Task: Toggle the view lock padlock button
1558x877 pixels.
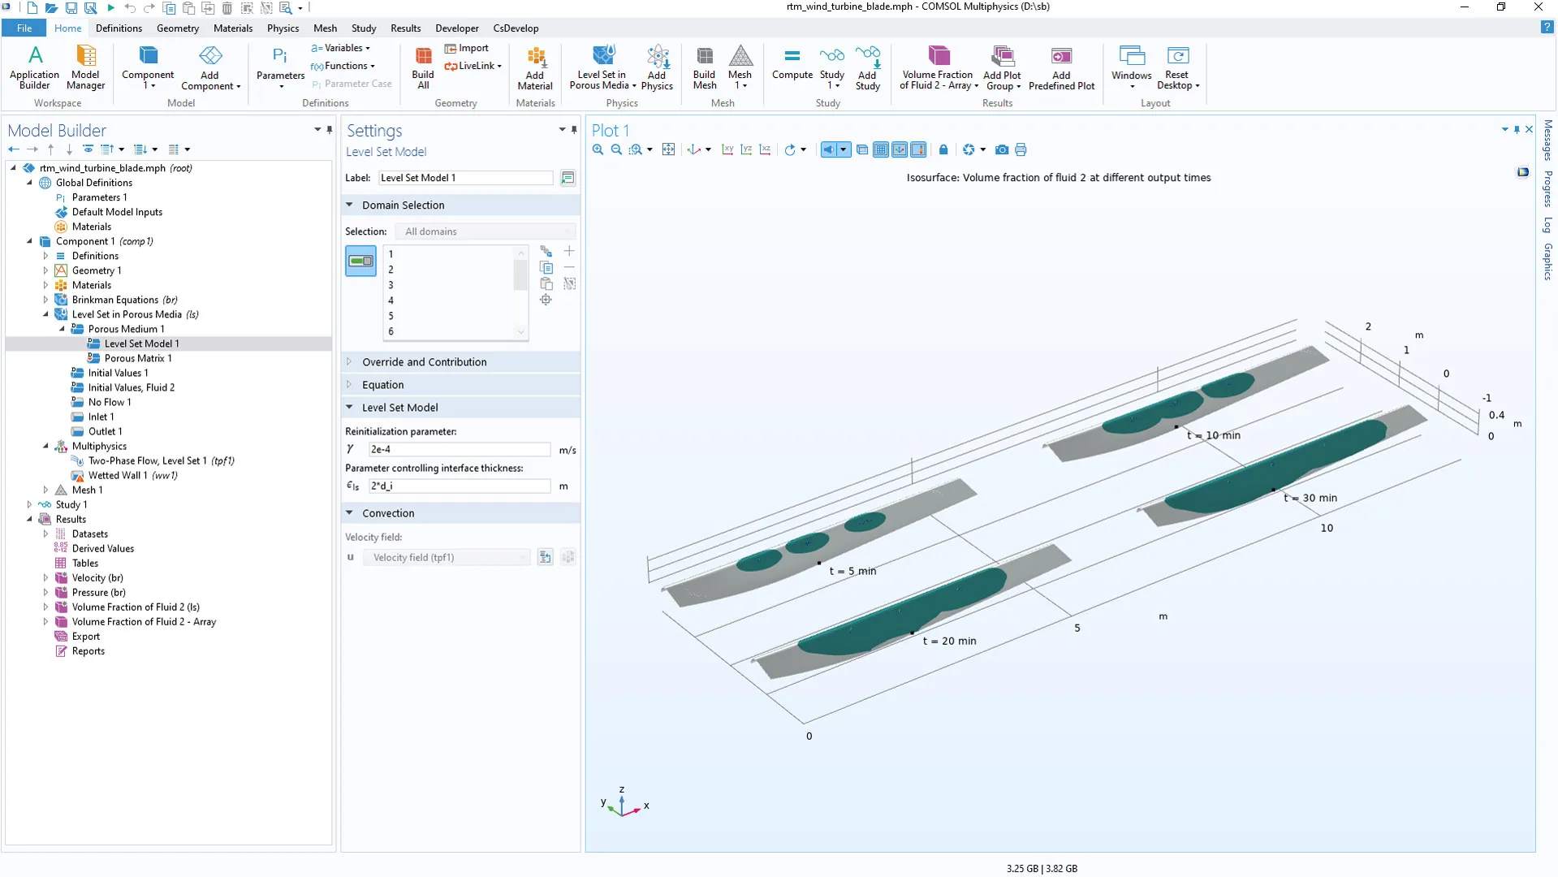Action: pyautogui.click(x=943, y=149)
